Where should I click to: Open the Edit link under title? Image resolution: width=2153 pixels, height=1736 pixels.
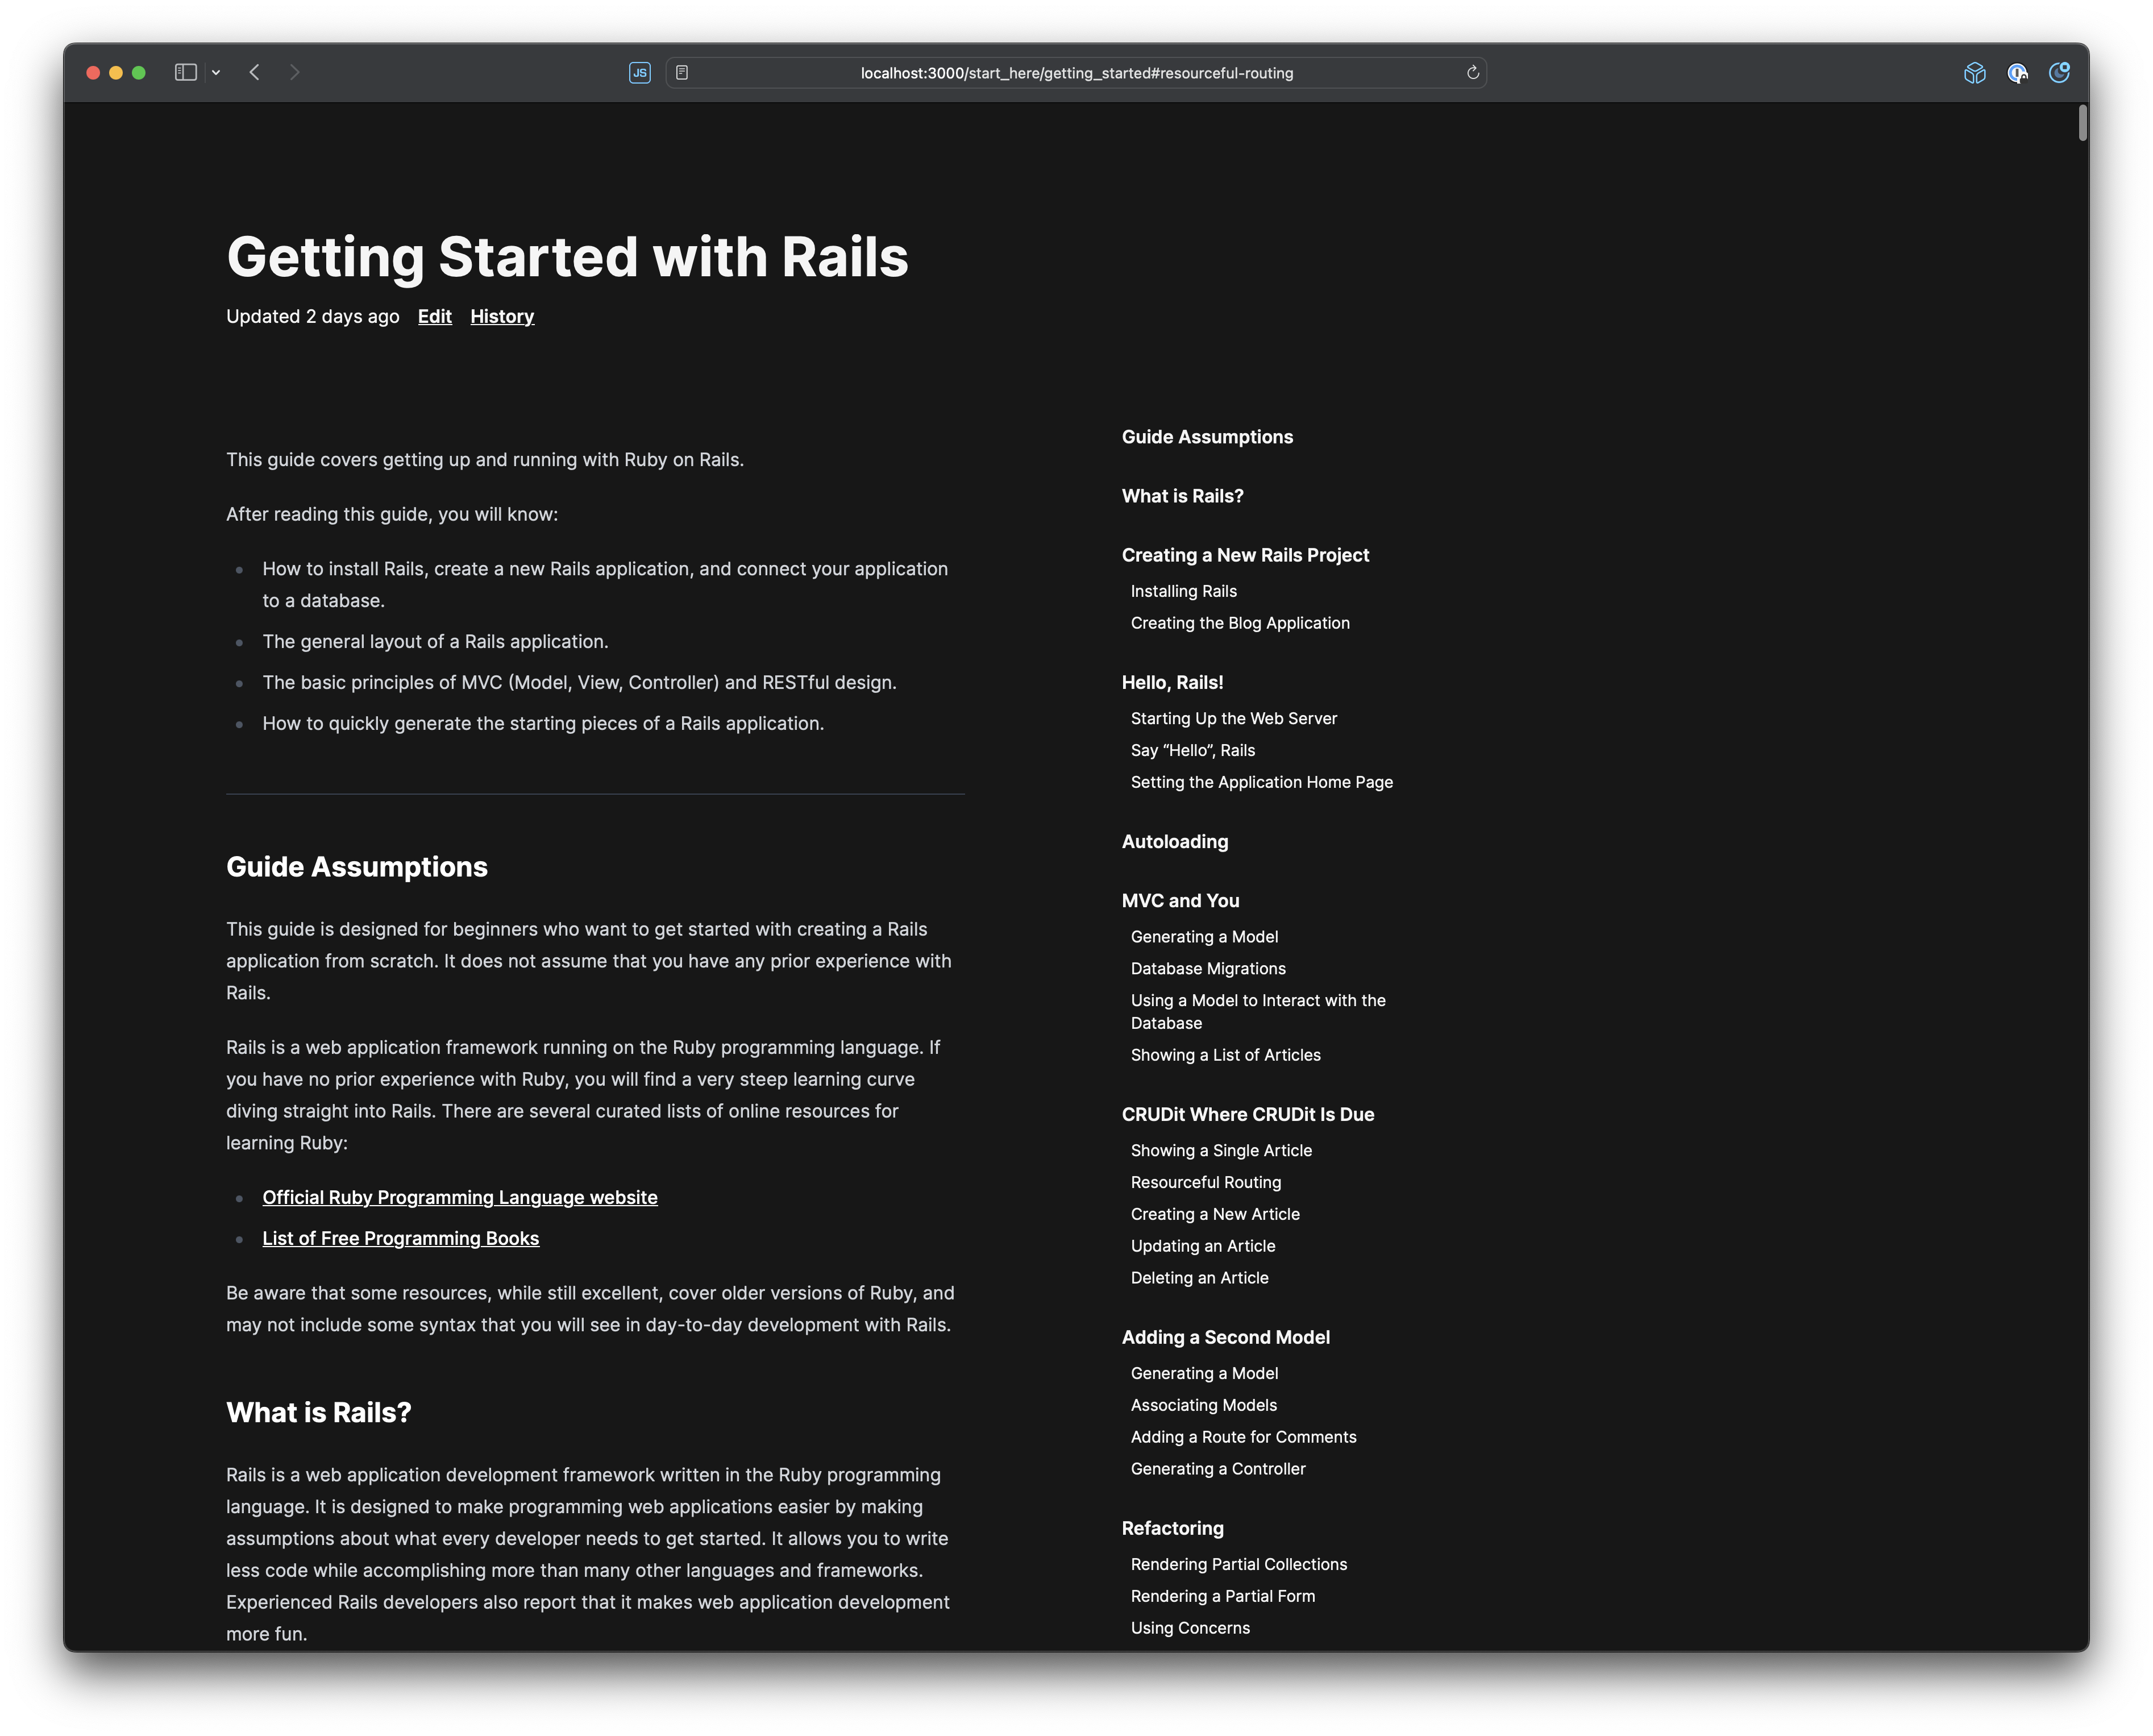pos(435,316)
